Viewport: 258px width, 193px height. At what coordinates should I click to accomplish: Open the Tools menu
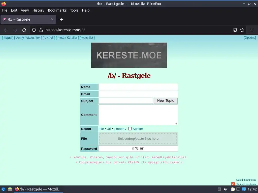pos(74,10)
